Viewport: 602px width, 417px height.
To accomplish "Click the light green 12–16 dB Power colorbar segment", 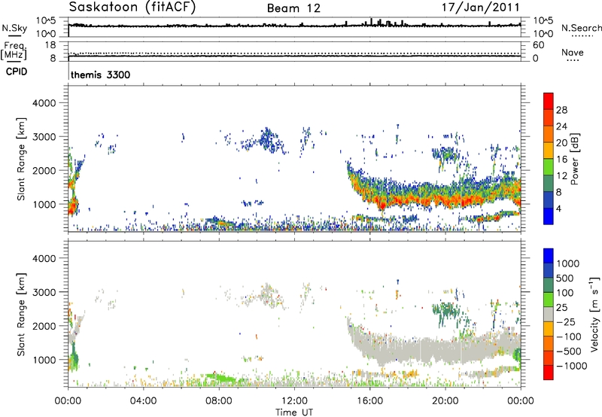I will (x=549, y=167).
